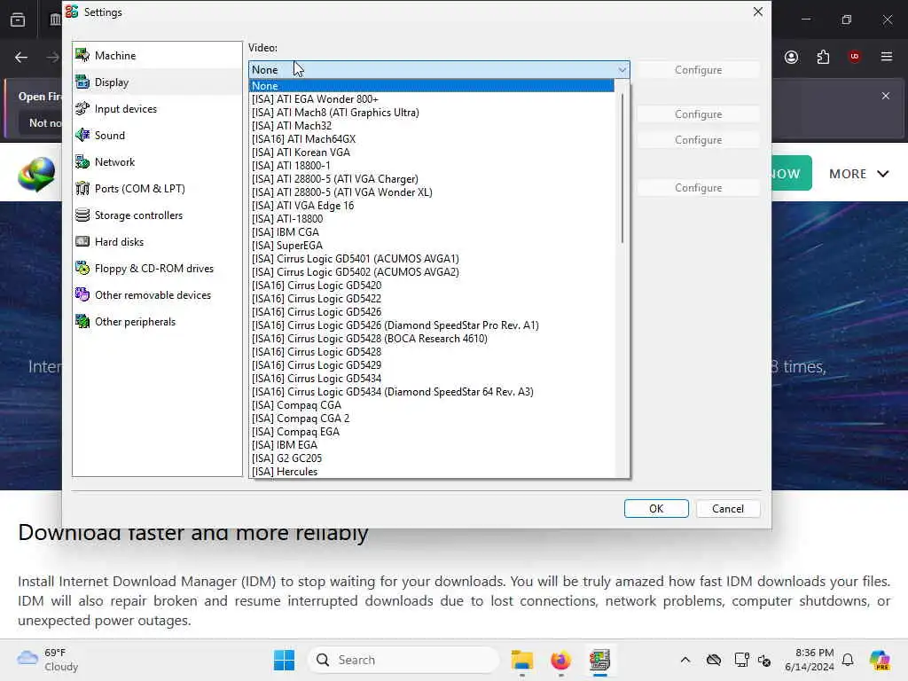Select [ISA16] Cirrus Logic GD5422

pos(432,299)
